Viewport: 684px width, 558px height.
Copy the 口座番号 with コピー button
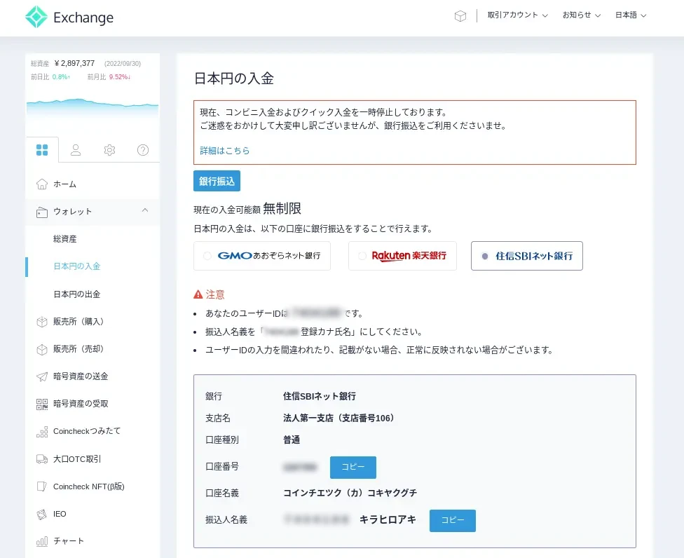(x=353, y=468)
